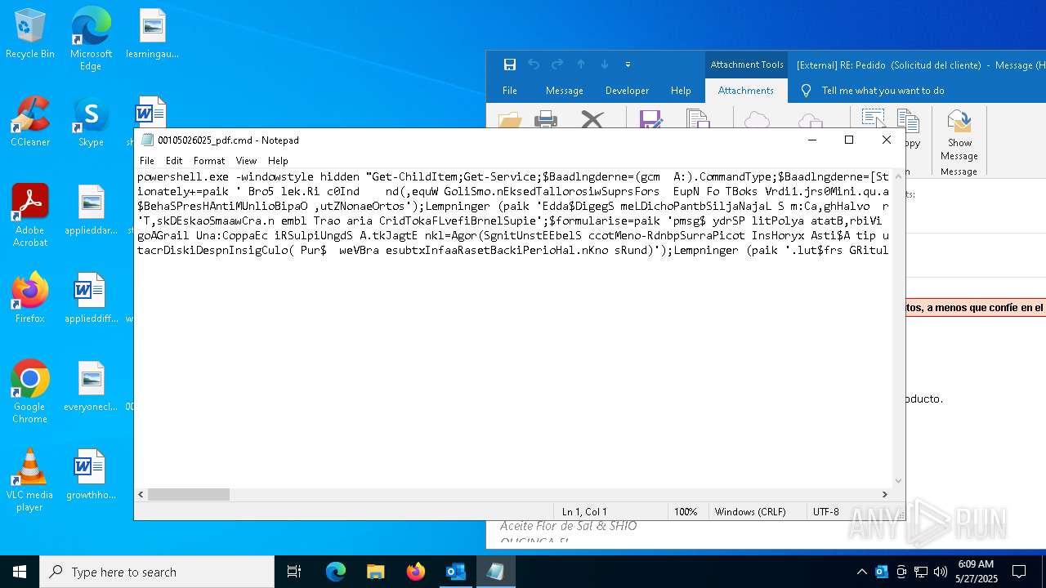Select 'applieddiff...' Word file on desktop
This screenshot has width=1046, height=588.
91,298
